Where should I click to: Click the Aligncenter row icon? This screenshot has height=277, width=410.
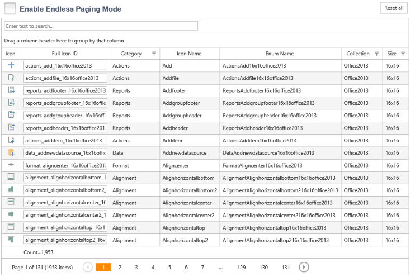(x=11, y=165)
